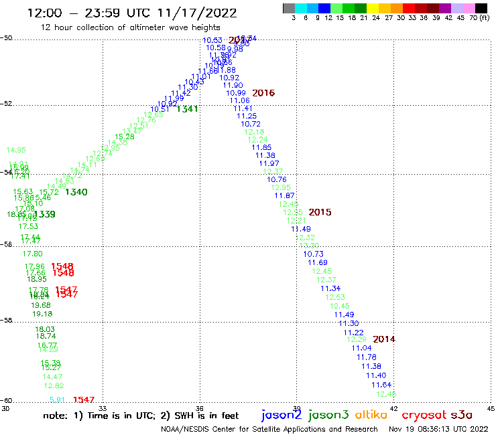
Task: Click the latitude axis label '-58'
Action: [6, 321]
